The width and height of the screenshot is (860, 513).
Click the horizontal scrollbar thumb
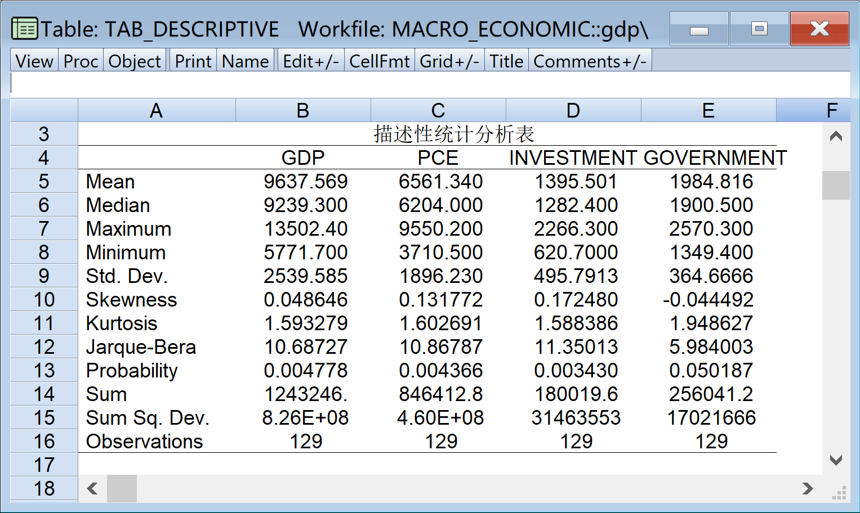click(122, 488)
